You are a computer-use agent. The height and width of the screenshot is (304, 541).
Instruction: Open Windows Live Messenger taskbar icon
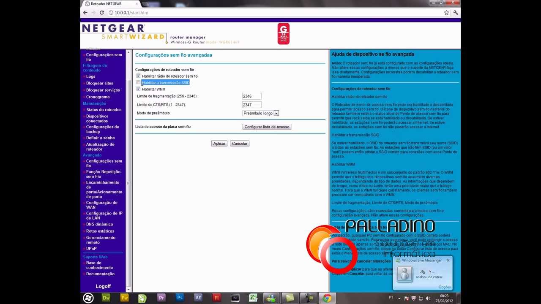(271, 298)
